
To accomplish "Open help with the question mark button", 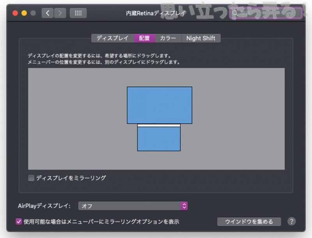I will 291,221.
